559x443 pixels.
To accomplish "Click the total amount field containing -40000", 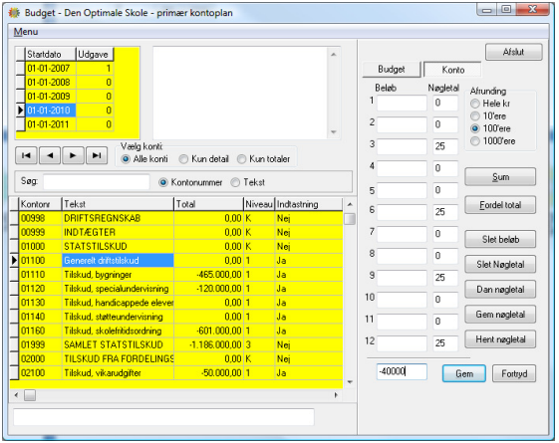I will [402, 371].
